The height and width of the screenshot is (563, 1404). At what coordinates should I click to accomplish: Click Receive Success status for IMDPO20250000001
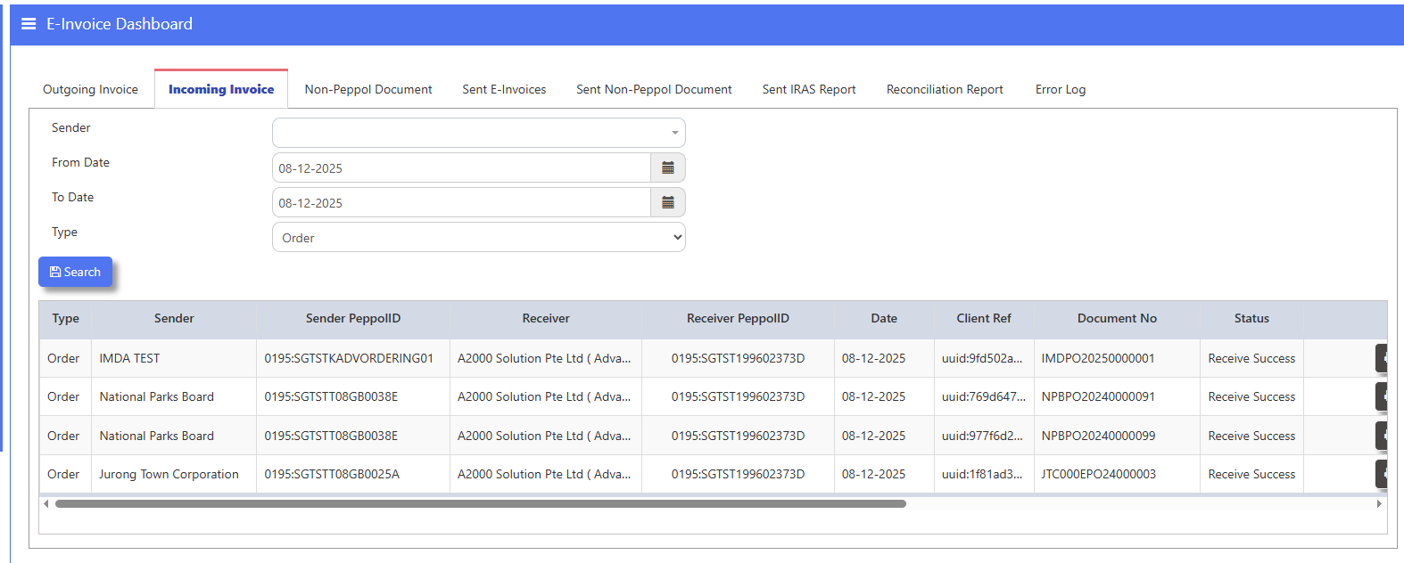coord(1251,358)
